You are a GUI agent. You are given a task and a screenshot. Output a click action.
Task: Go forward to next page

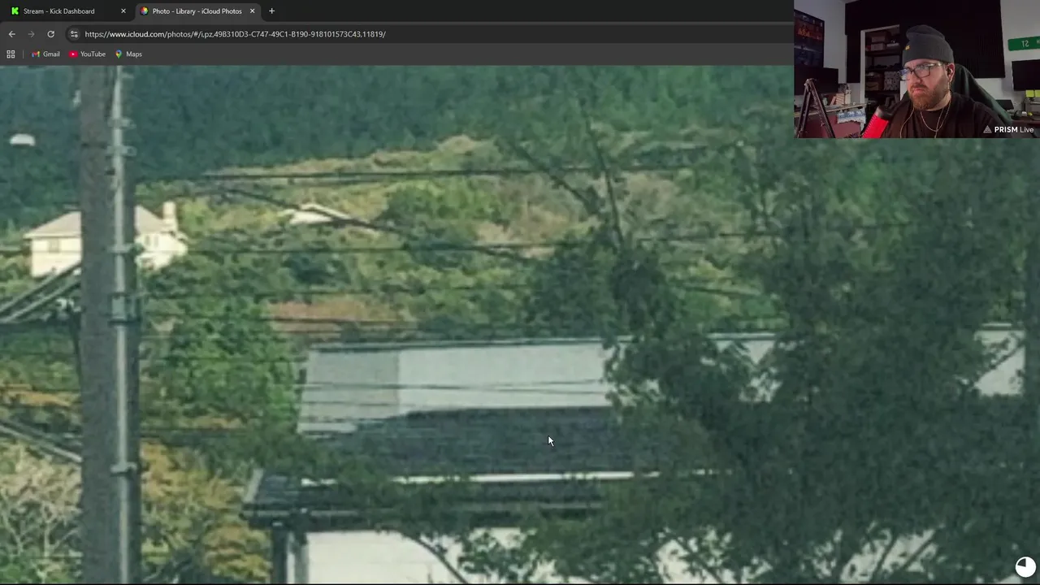[x=31, y=34]
